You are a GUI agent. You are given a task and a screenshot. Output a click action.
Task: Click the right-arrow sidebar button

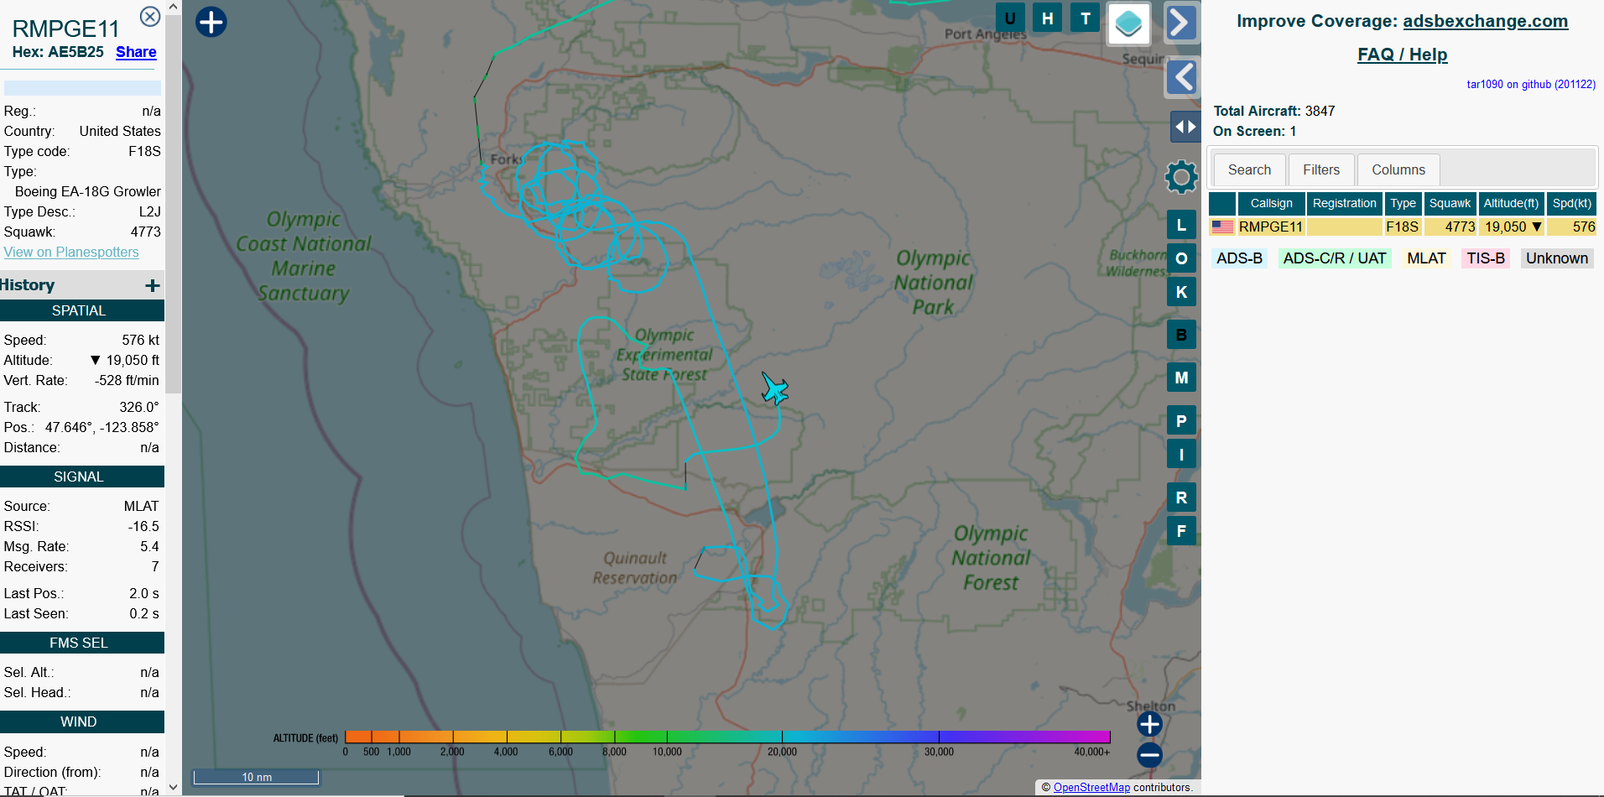[1181, 23]
